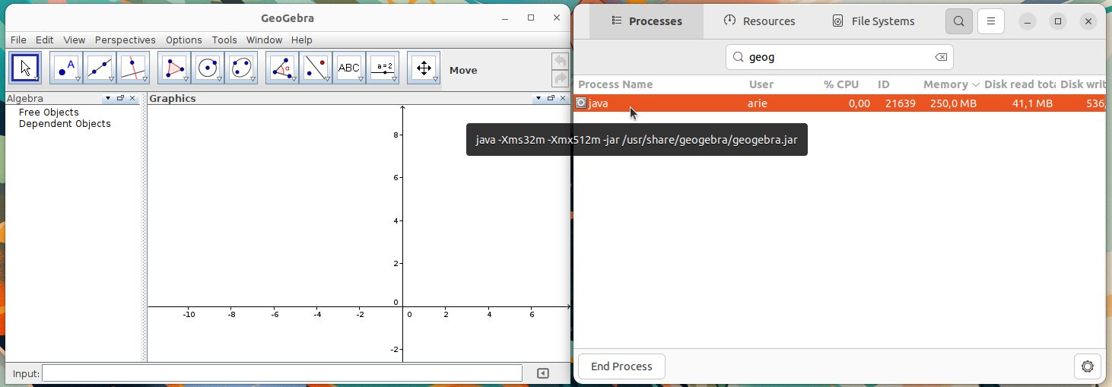The width and height of the screenshot is (1112, 387).
Task: Open the Edit menu in GeoGebra
Action: tap(44, 40)
